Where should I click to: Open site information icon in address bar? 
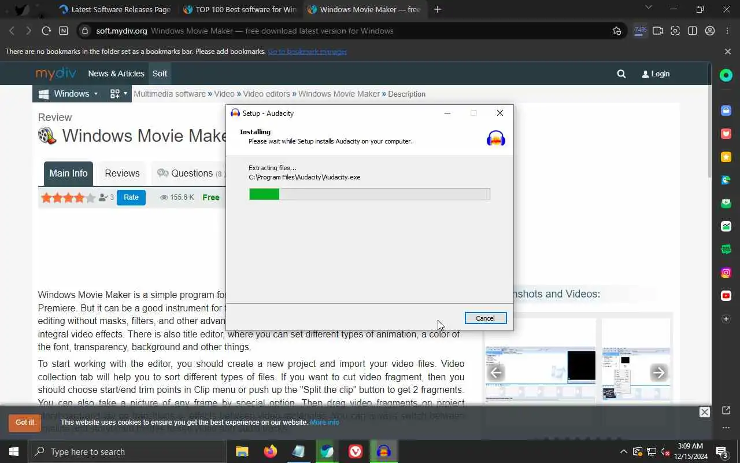coord(85,31)
